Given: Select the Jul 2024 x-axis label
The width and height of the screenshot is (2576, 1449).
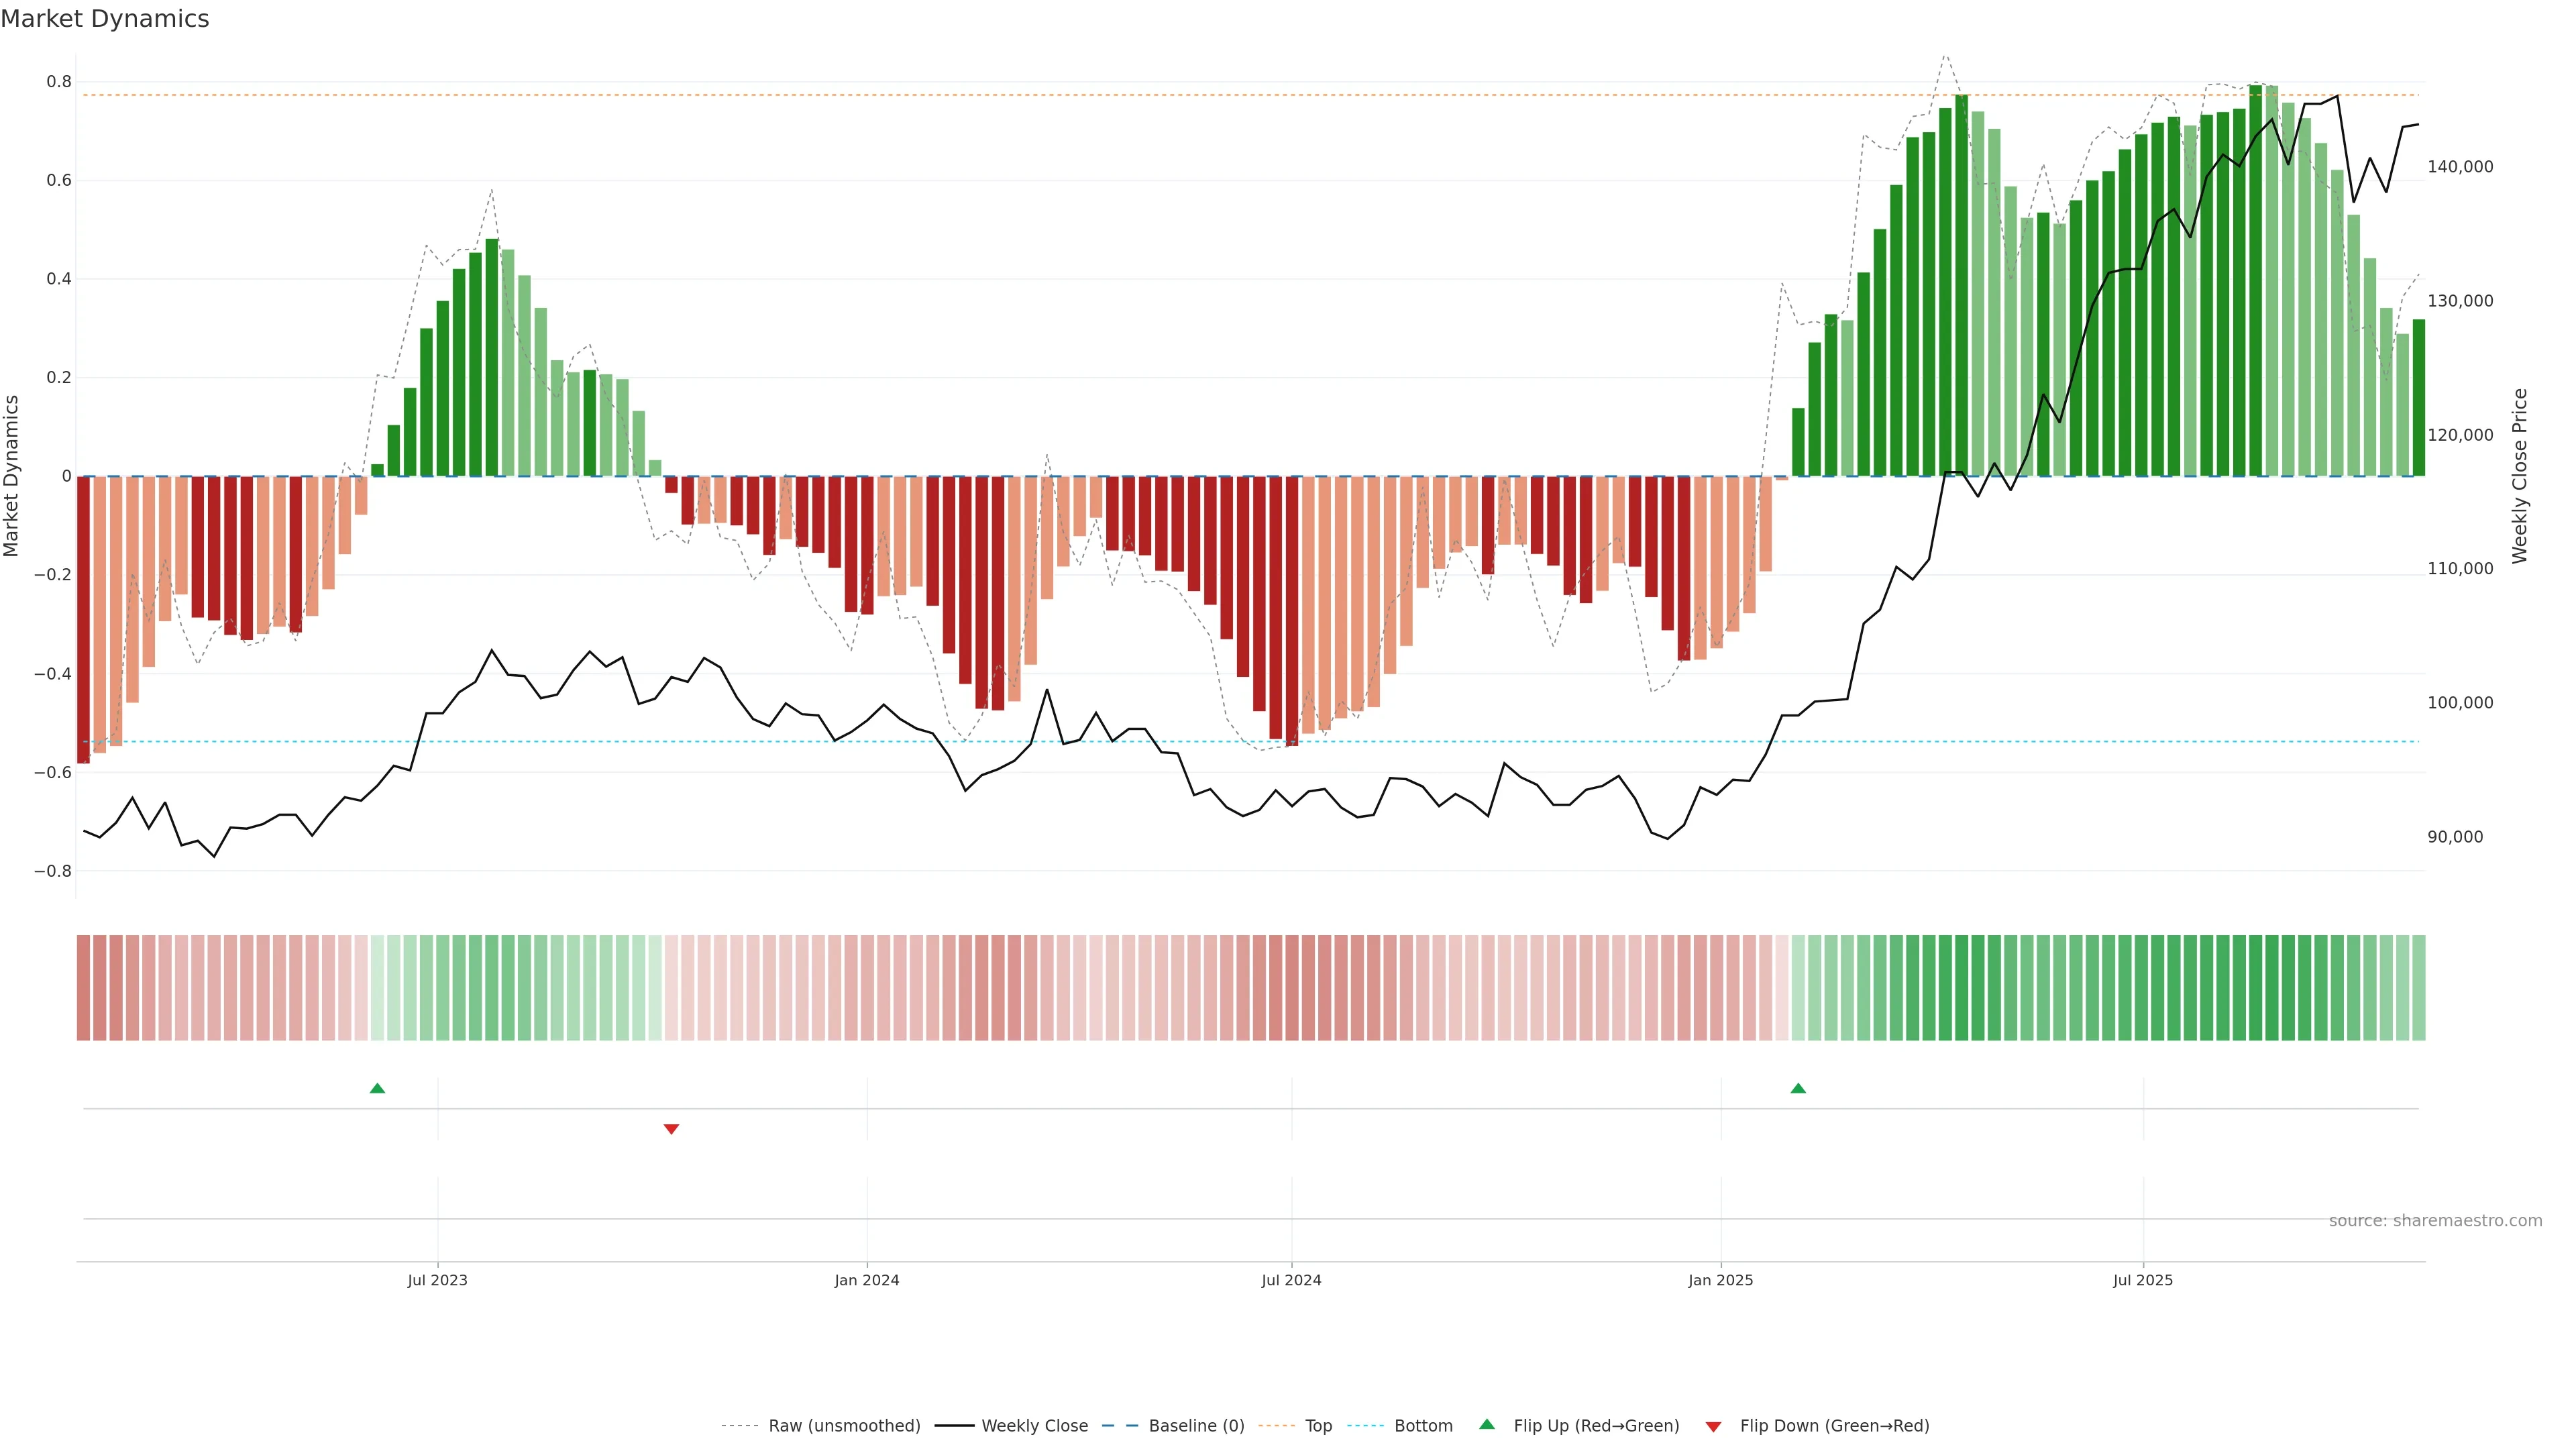Looking at the screenshot, I should [x=1291, y=1280].
